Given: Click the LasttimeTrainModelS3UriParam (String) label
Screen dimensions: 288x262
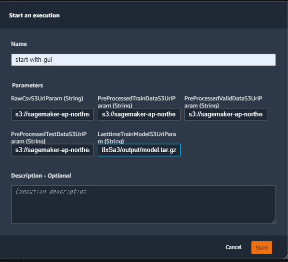Looking at the screenshot, I should pos(137,138).
